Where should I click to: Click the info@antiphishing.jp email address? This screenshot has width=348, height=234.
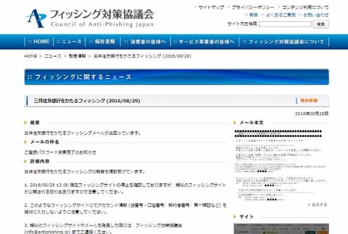click(47, 232)
